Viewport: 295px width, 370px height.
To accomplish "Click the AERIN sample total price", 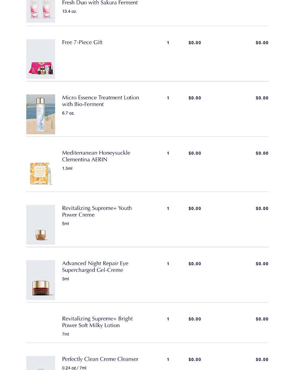I will 262,153.
